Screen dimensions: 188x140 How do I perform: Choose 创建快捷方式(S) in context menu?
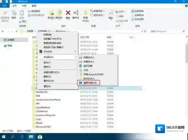click(58, 72)
